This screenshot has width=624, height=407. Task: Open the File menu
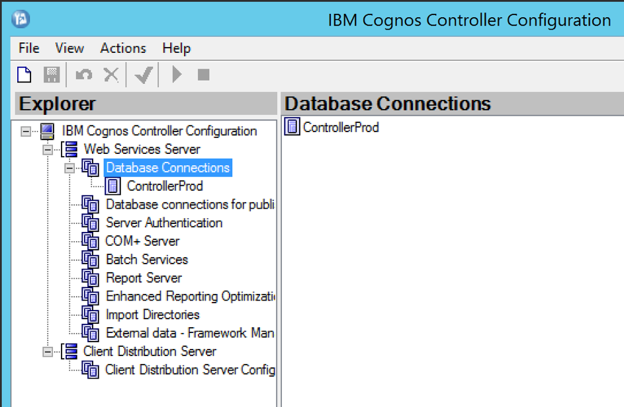click(x=29, y=48)
